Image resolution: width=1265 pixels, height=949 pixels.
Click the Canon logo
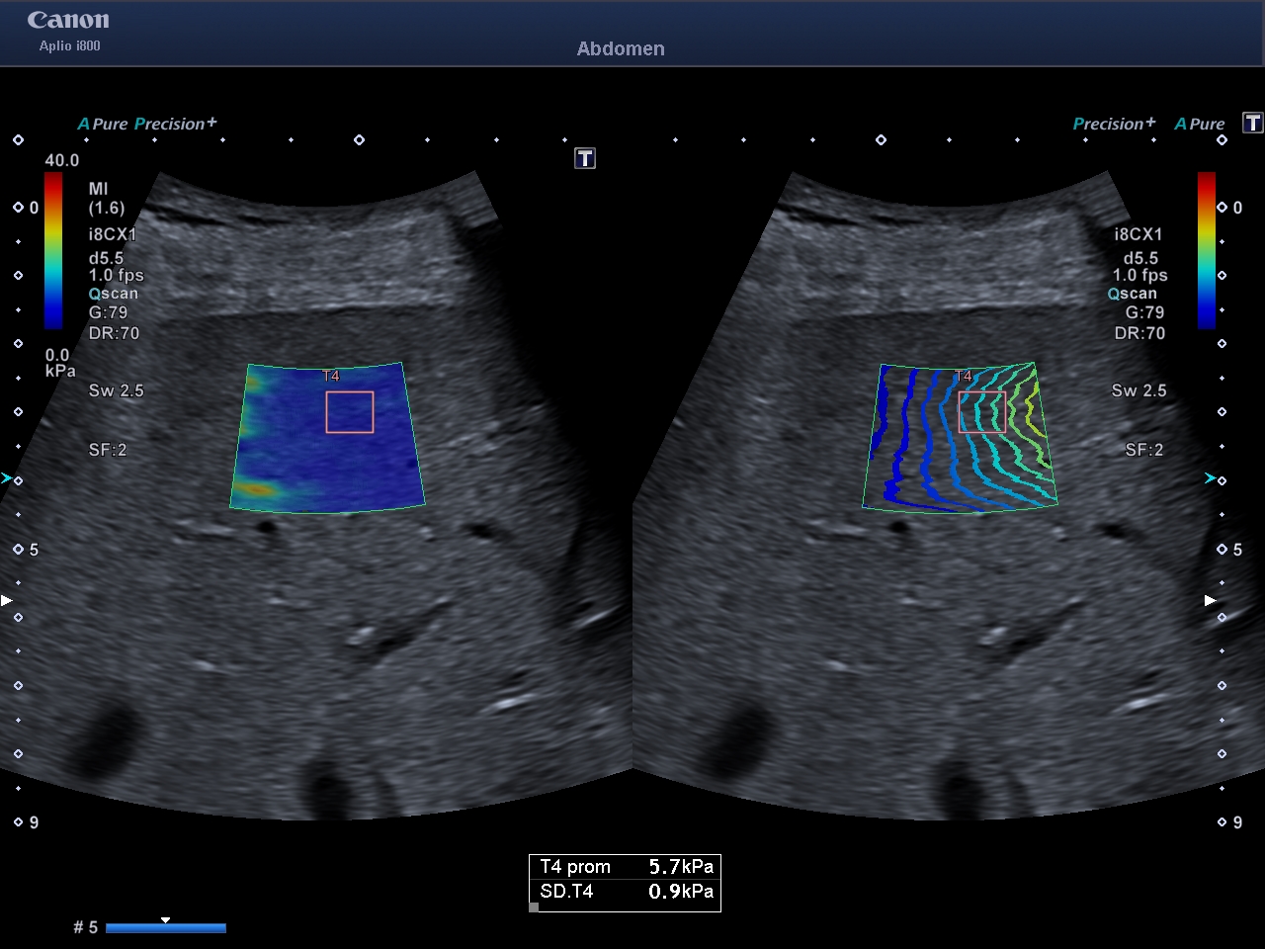point(68,21)
